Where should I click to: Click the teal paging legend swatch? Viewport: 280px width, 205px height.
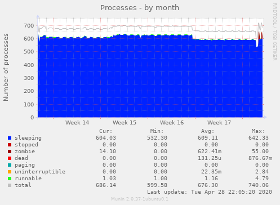click(x=10, y=165)
